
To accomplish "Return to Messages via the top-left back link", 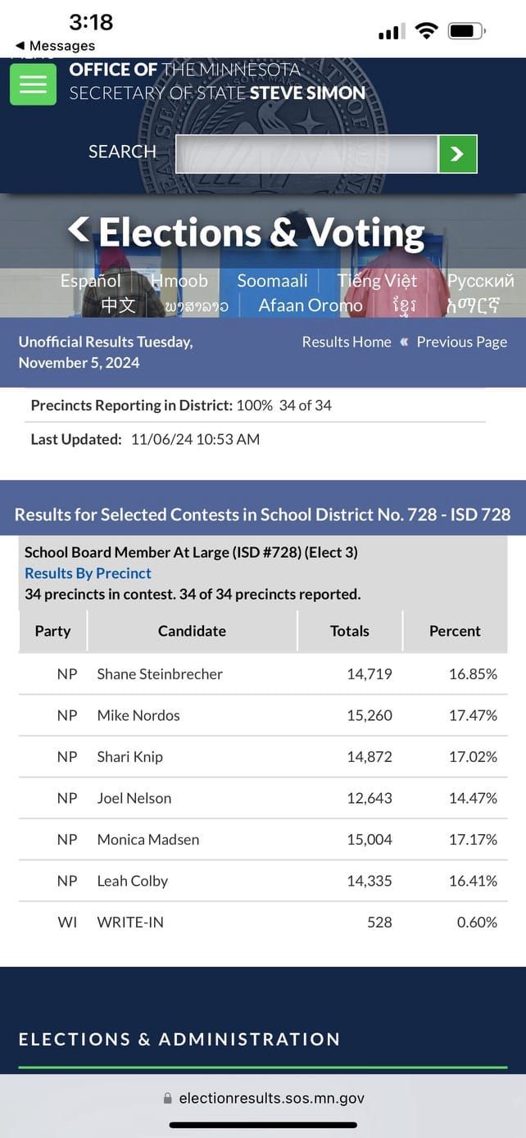I will (x=45, y=45).
